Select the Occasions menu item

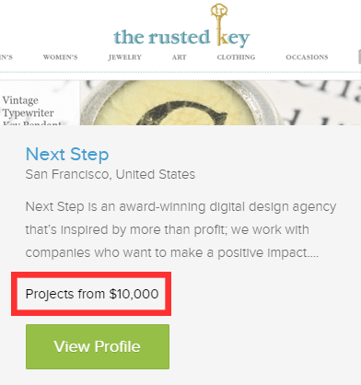307,57
